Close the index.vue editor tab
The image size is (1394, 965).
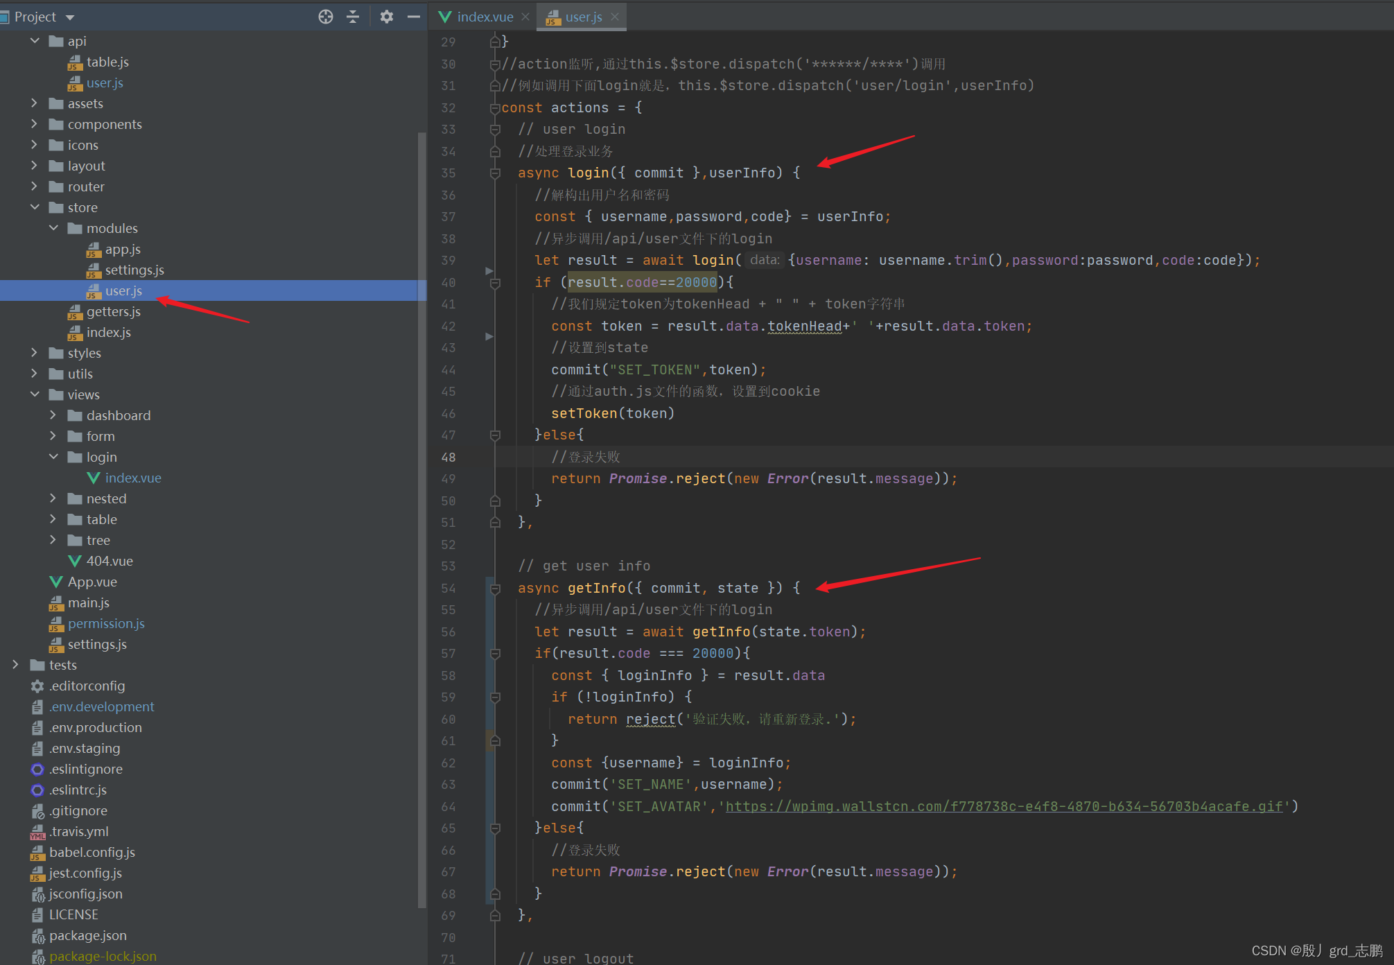[525, 17]
